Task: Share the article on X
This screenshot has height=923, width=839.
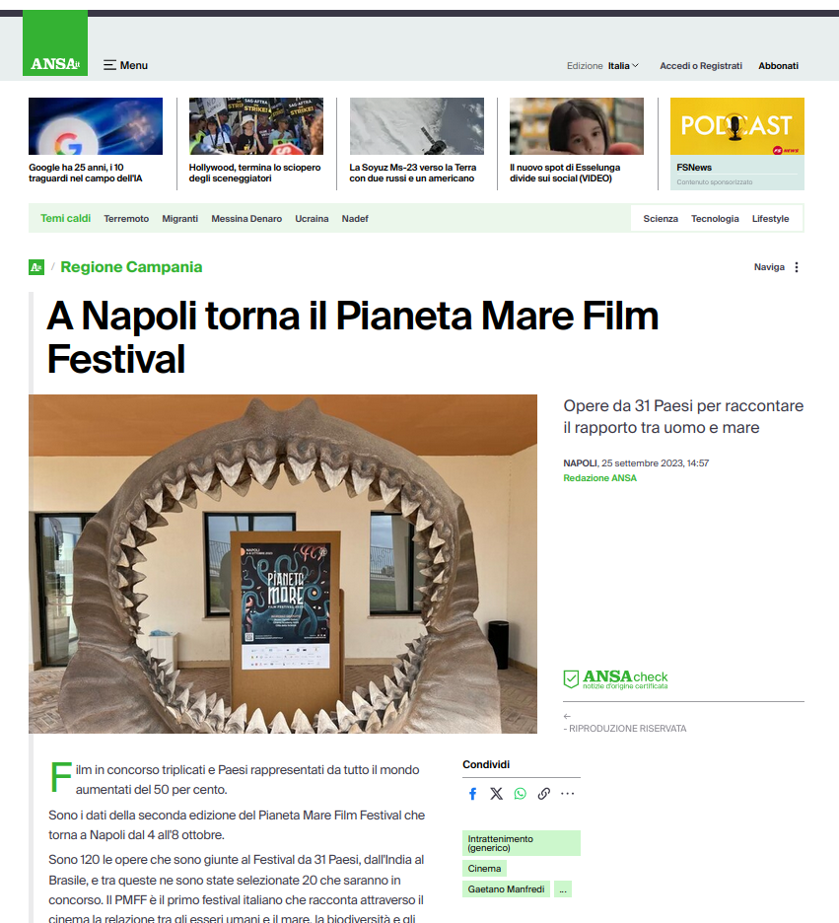Action: 497,794
